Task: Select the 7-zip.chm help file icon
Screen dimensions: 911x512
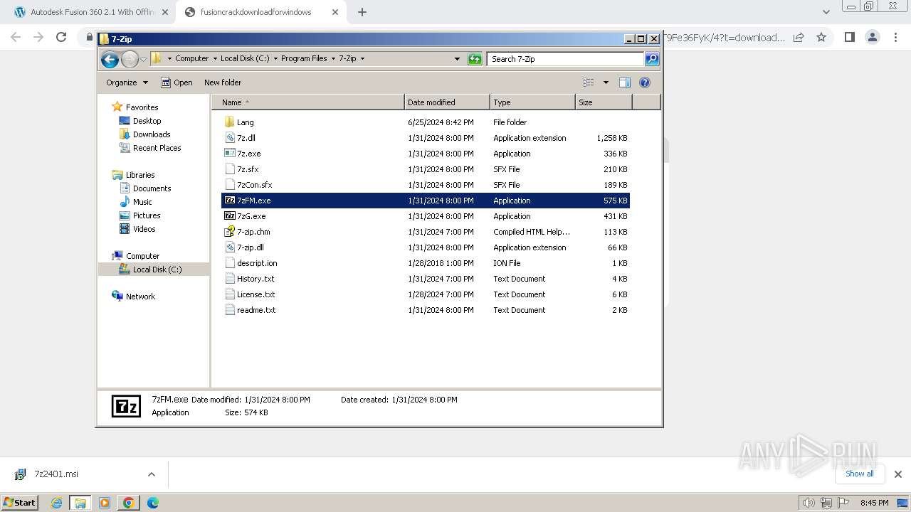Action: 229,232
